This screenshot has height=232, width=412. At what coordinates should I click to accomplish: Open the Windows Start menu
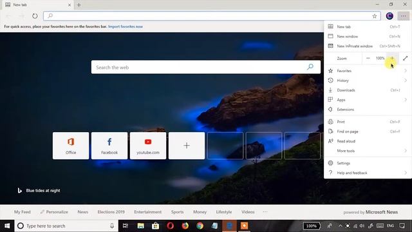point(7,226)
